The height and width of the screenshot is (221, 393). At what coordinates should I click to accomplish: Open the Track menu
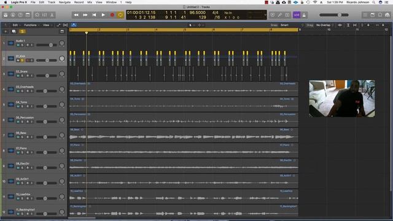pyautogui.click(x=52, y=2)
